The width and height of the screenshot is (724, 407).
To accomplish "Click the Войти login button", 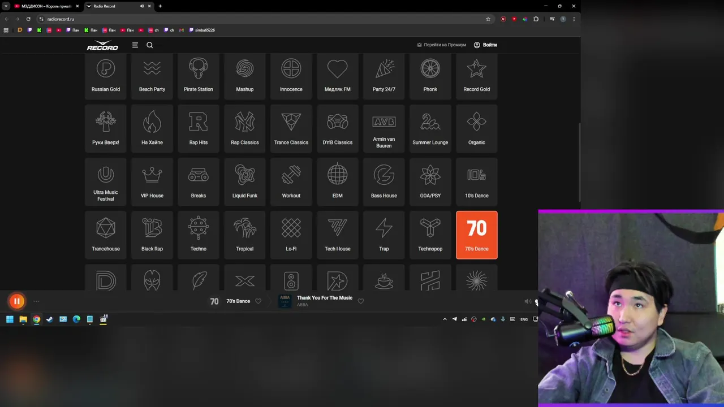I will click(x=485, y=45).
